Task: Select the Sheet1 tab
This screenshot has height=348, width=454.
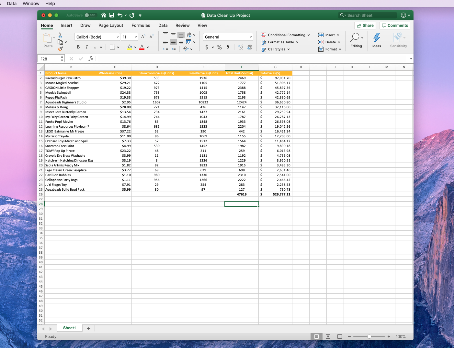Action: pyautogui.click(x=69, y=328)
